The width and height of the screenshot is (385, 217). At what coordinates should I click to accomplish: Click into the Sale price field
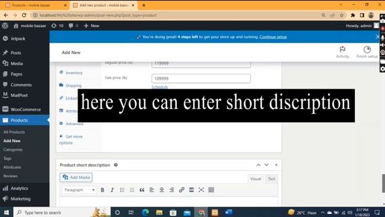tap(201, 78)
